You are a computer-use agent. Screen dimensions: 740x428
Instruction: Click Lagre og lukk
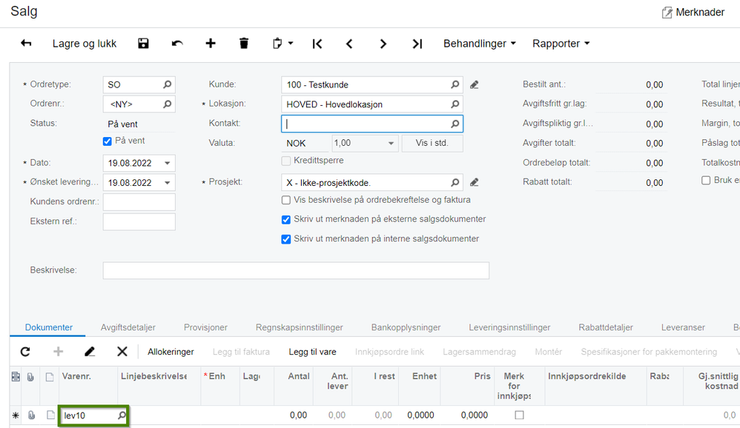[85, 44]
